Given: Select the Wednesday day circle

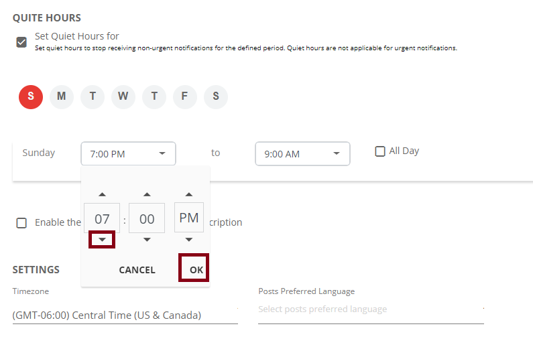Looking at the screenshot, I should (x=123, y=97).
